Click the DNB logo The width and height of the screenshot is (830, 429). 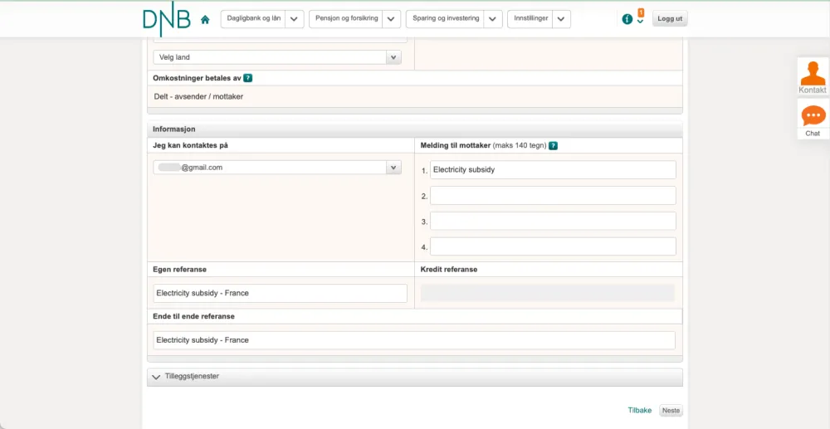166,19
